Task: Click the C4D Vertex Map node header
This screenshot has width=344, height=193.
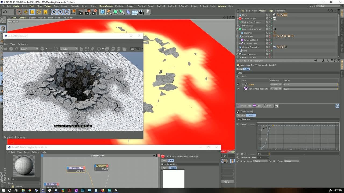Action: [76, 168]
